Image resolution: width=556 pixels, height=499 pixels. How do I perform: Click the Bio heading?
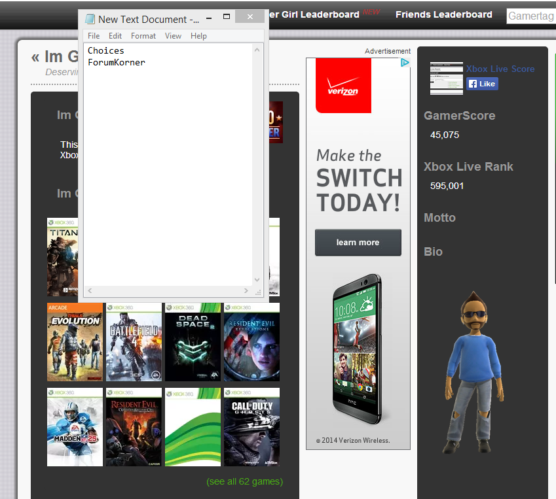(x=434, y=251)
